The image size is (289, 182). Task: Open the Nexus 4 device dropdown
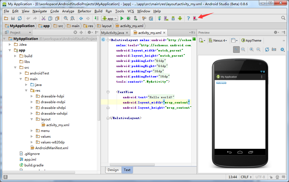(218, 41)
